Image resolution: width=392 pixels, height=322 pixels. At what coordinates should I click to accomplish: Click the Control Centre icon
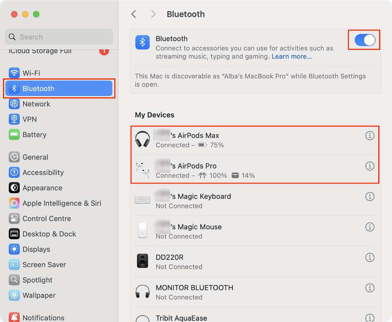[14, 218]
